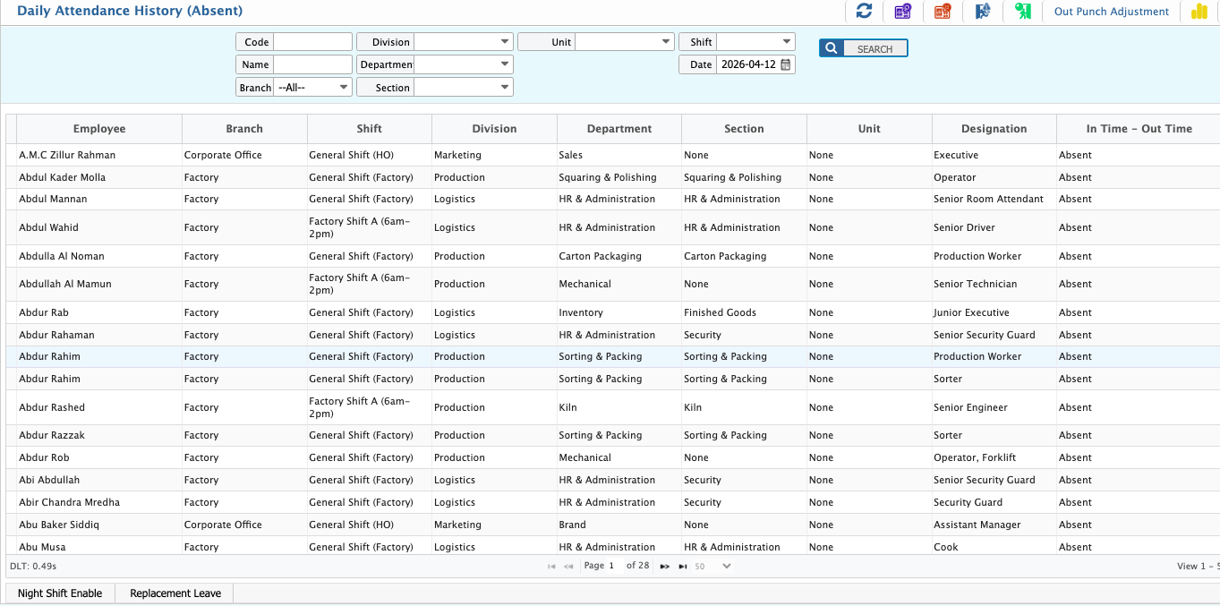1220x606 pixels.
Task: Click the blue refresh icon
Action: click(x=864, y=11)
